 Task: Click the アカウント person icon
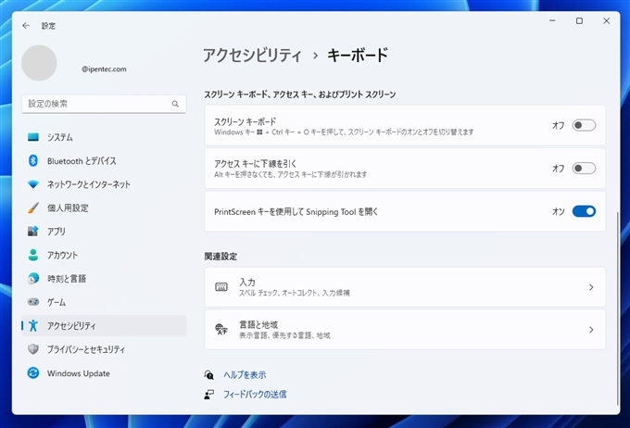[33, 255]
